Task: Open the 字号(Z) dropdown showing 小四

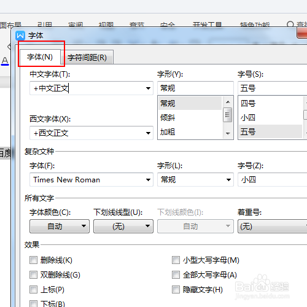Action: 273,180
